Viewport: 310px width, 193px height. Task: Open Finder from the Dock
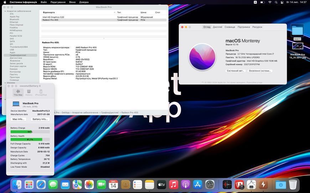[17, 185]
